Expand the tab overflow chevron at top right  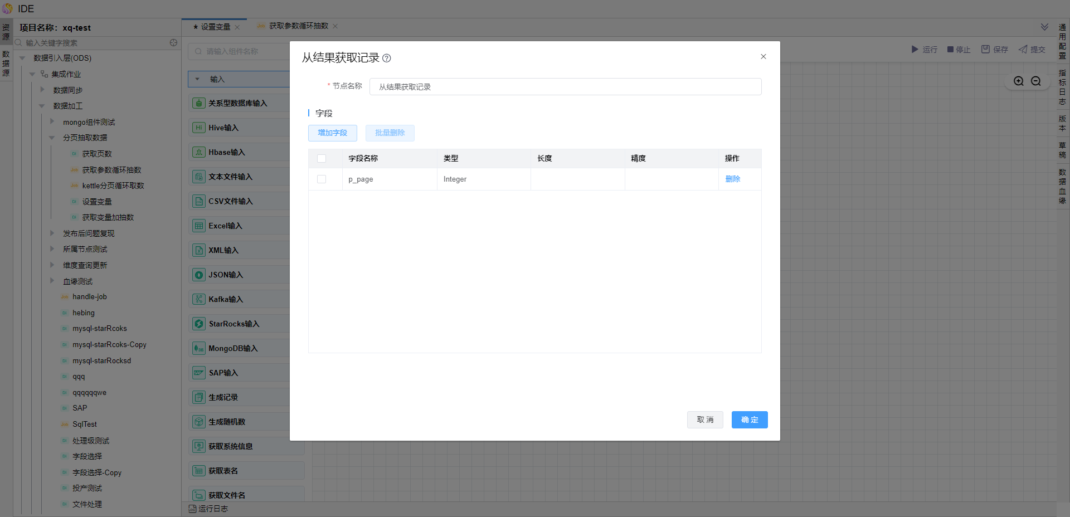point(1044,27)
